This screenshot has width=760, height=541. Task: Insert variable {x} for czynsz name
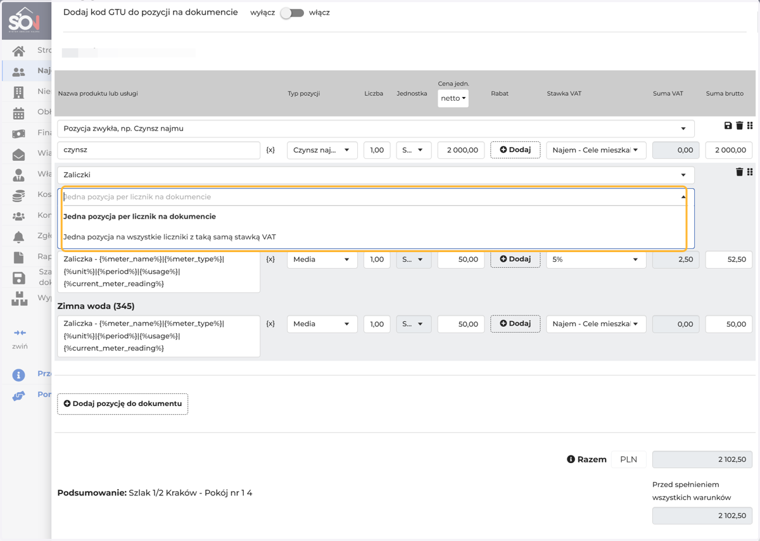point(270,150)
